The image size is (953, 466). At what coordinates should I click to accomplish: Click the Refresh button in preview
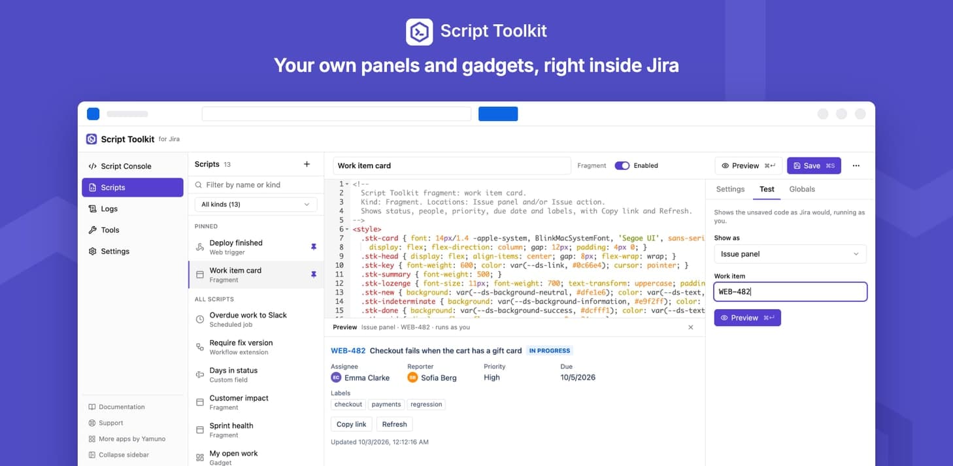[395, 424]
